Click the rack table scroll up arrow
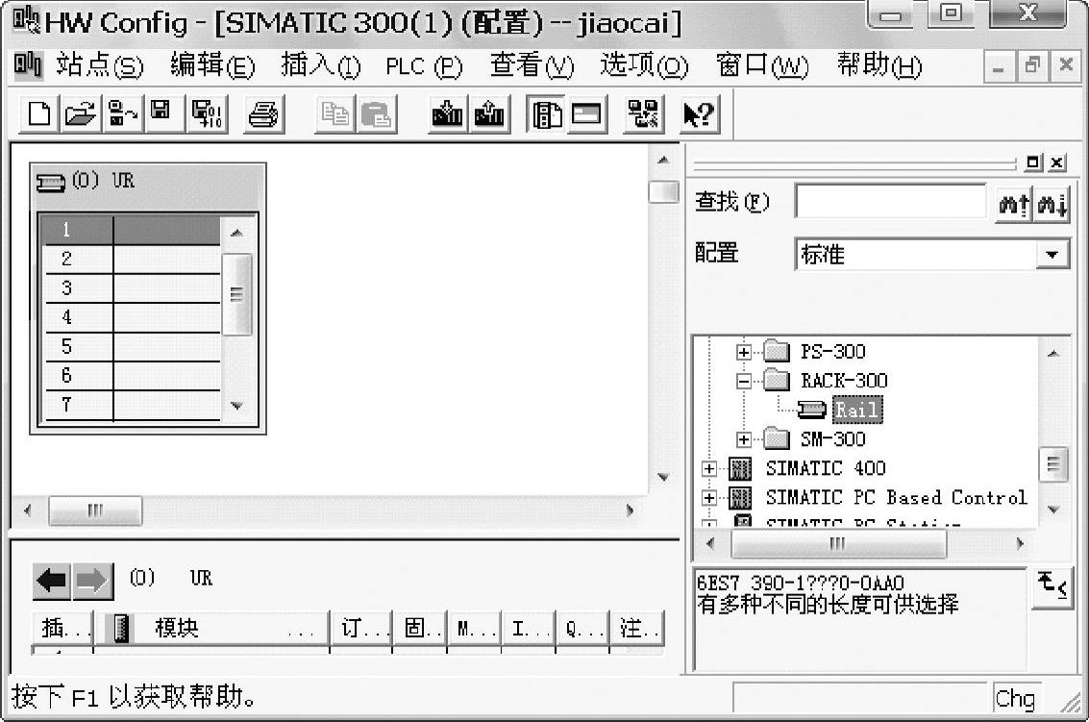Screen dimensions: 1089x722 pyautogui.click(x=236, y=233)
